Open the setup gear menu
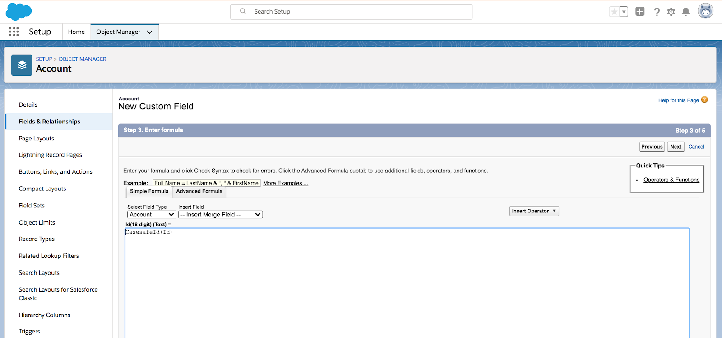The height and width of the screenshot is (338, 722). point(671,12)
